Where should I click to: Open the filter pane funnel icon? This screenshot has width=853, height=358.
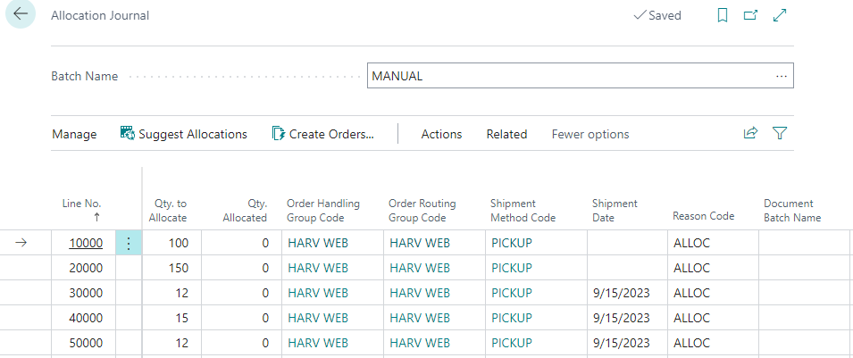pos(780,134)
